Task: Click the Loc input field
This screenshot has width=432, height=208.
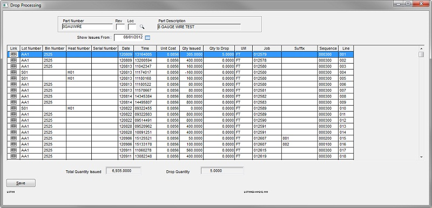Action: pos(132,26)
